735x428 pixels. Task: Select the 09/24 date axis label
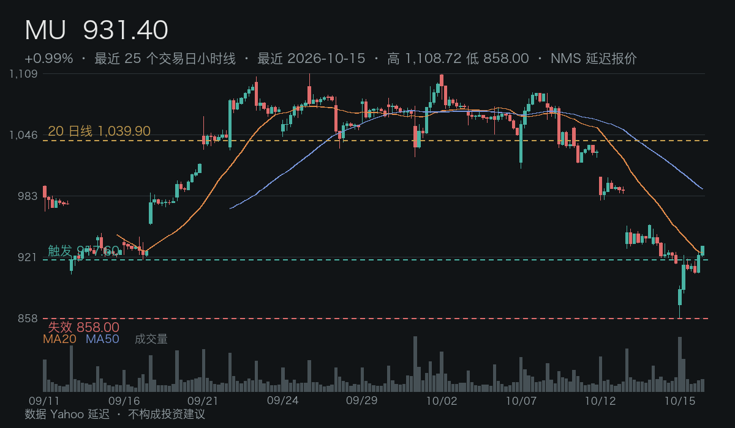(283, 400)
